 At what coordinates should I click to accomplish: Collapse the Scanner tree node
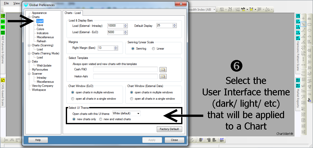[x=29, y=74]
